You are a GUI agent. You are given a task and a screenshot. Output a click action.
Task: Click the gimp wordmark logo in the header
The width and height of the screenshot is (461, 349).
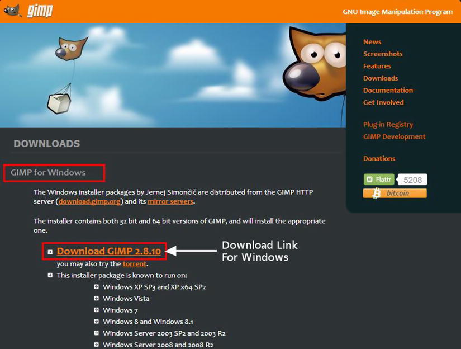tap(40, 11)
